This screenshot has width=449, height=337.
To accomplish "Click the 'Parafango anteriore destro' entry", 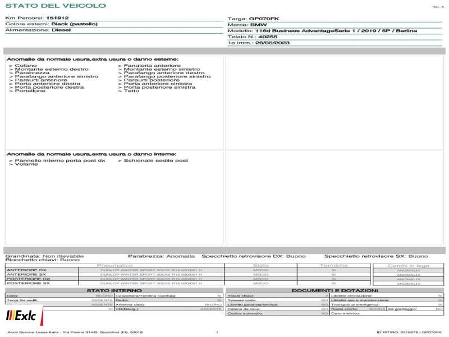I will tap(164, 73).
